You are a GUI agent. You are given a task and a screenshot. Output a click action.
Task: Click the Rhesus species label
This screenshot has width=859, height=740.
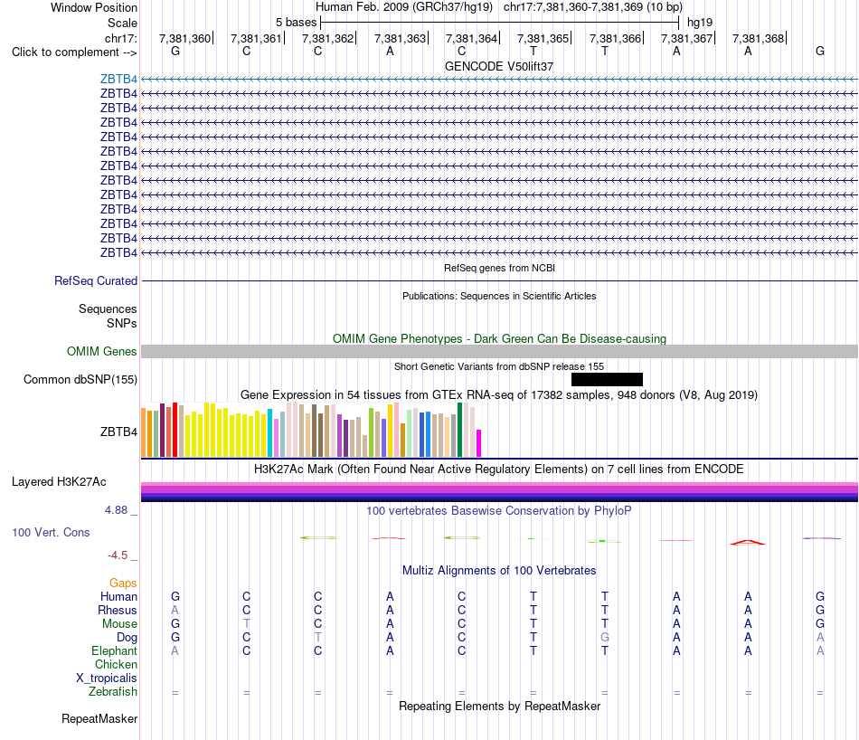[x=118, y=610]
